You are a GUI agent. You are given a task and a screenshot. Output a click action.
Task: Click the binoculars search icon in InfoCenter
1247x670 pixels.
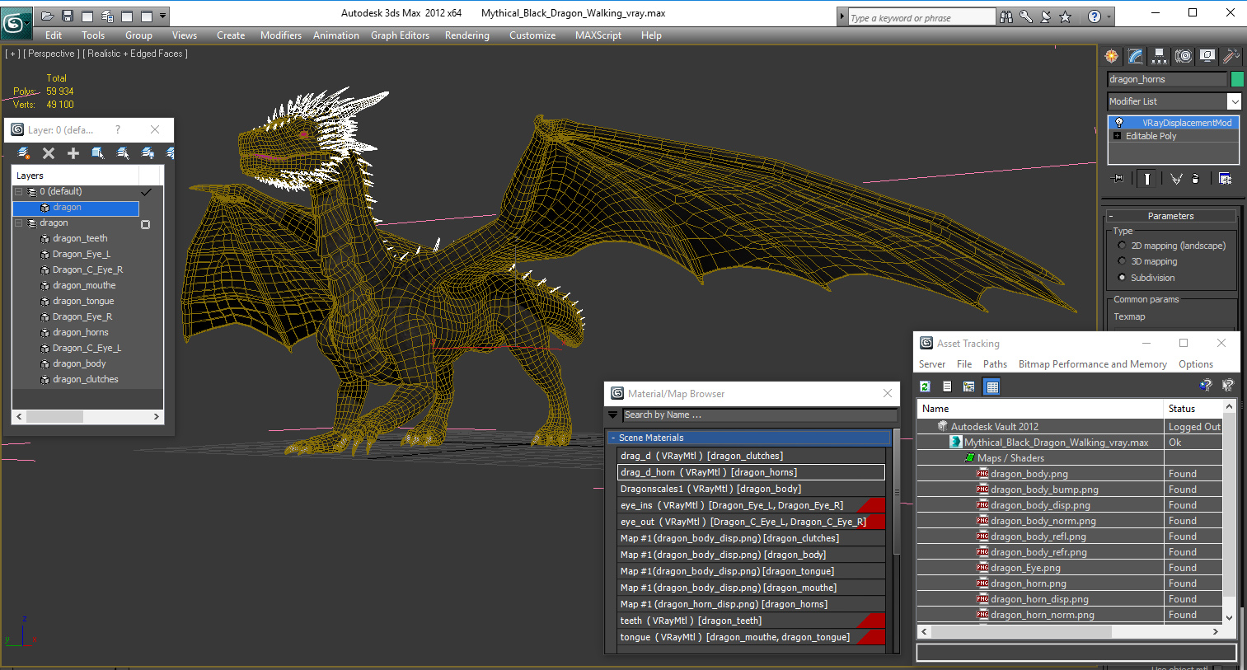click(1006, 16)
